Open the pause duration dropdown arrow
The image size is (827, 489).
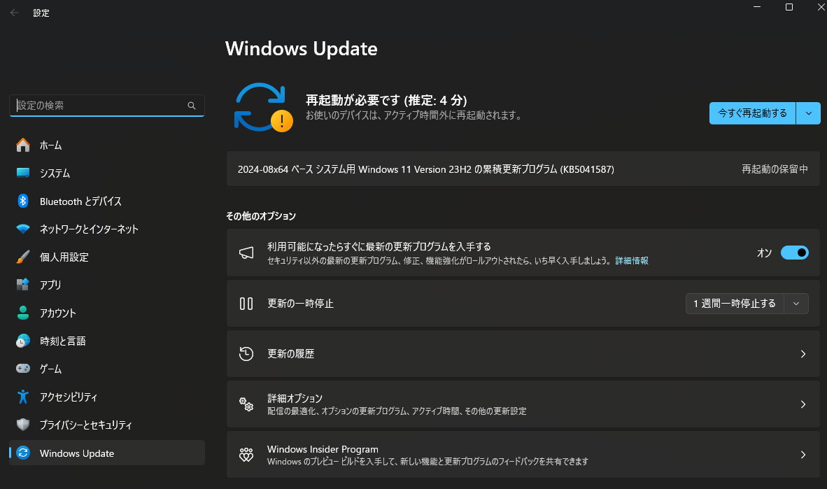796,304
